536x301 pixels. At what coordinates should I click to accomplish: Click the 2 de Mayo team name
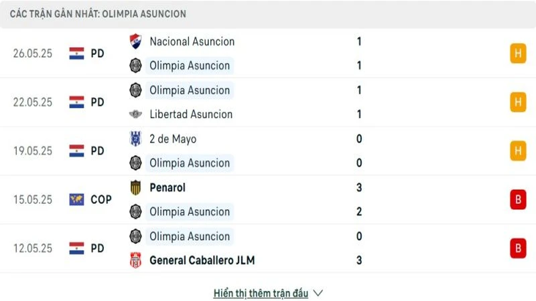click(x=173, y=139)
